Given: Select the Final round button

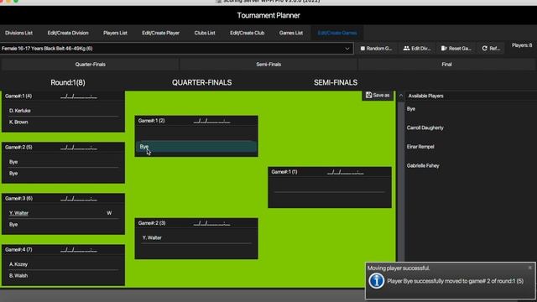Looking at the screenshot, I should click(x=446, y=65).
